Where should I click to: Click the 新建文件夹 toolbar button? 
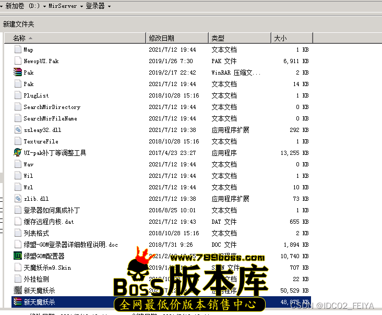(19, 24)
